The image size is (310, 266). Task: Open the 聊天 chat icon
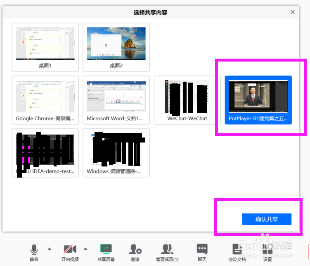tap(202, 249)
